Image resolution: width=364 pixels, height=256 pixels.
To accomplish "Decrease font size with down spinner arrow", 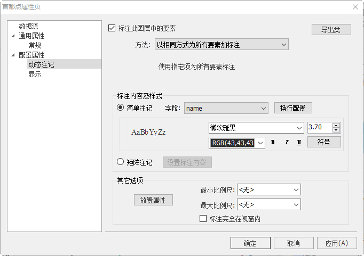I will point(336,130).
